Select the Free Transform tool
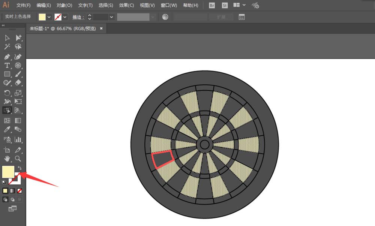Viewport: 375px width, 226px height. click(x=18, y=101)
